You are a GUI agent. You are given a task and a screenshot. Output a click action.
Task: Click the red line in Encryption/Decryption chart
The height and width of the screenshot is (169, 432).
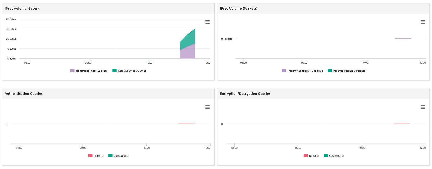(x=402, y=124)
